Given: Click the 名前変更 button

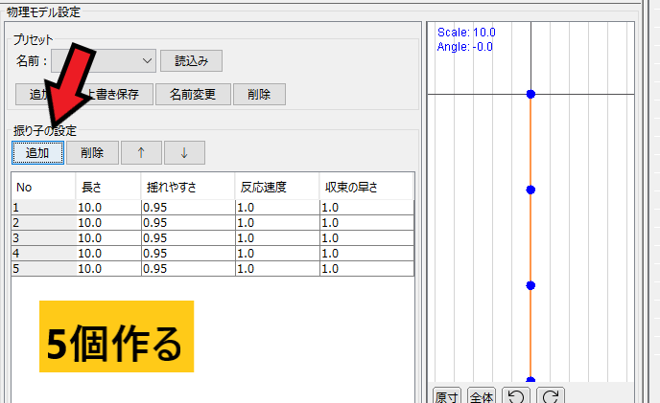Looking at the screenshot, I should 193,94.
